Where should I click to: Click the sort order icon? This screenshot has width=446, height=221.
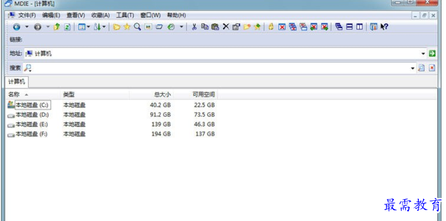point(97,27)
